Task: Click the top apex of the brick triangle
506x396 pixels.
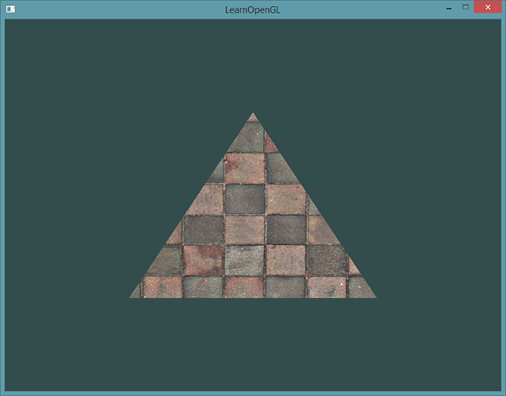Action: [253, 115]
